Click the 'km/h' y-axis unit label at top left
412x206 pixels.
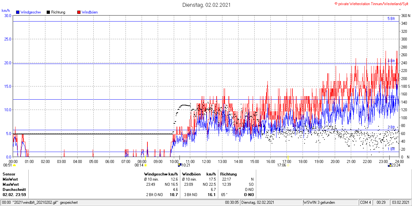point(6,11)
